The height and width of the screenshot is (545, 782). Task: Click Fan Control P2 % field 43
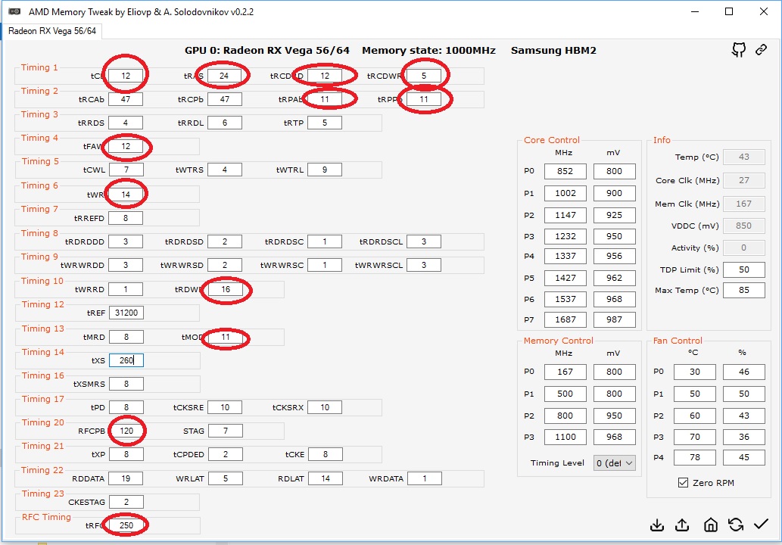click(x=744, y=416)
